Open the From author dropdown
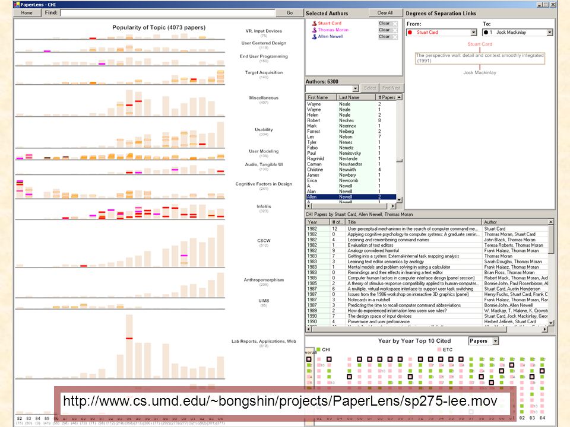The height and width of the screenshot is (427, 570). 473,32
